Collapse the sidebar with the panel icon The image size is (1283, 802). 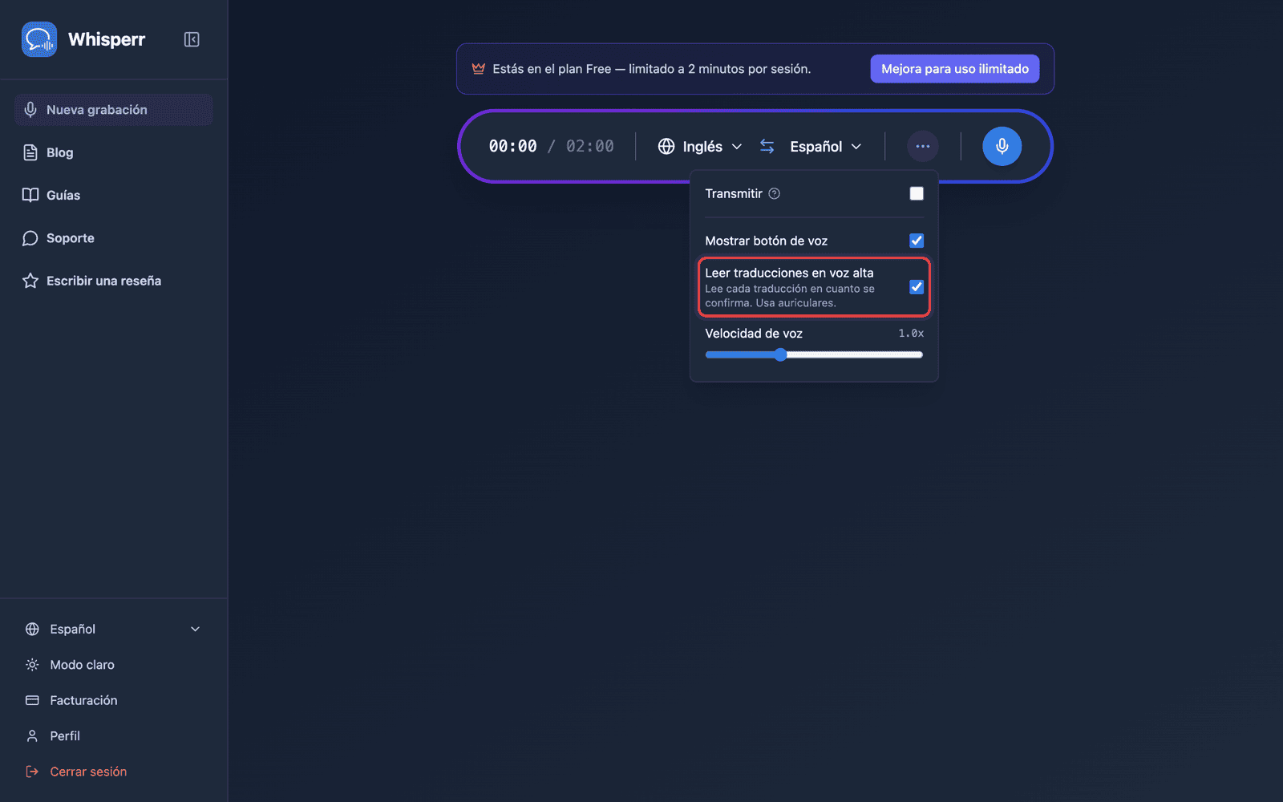pyautogui.click(x=192, y=39)
